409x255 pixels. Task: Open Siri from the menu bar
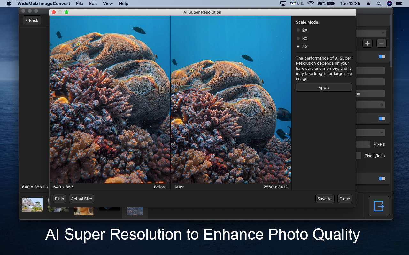coord(389,4)
